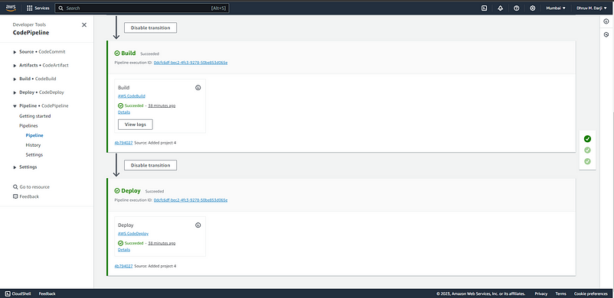Select the Pipeline sidebar item
Viewport: 614px width, 298px height.
[34, 135]
